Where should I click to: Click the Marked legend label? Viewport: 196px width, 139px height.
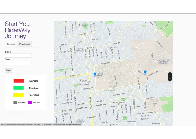tap(36, 102)
